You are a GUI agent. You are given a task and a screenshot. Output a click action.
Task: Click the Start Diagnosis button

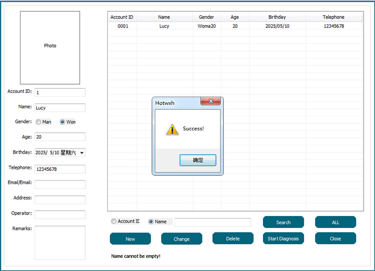click(x=283, y=238)
